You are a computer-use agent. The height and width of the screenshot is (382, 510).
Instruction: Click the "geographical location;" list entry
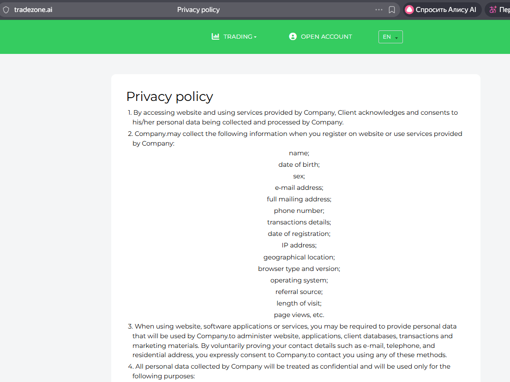pyautogui.click(x=299, y=257)
